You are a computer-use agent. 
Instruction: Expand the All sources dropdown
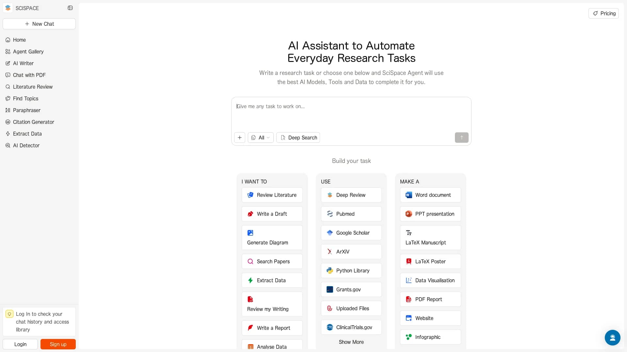coord(261,138)
